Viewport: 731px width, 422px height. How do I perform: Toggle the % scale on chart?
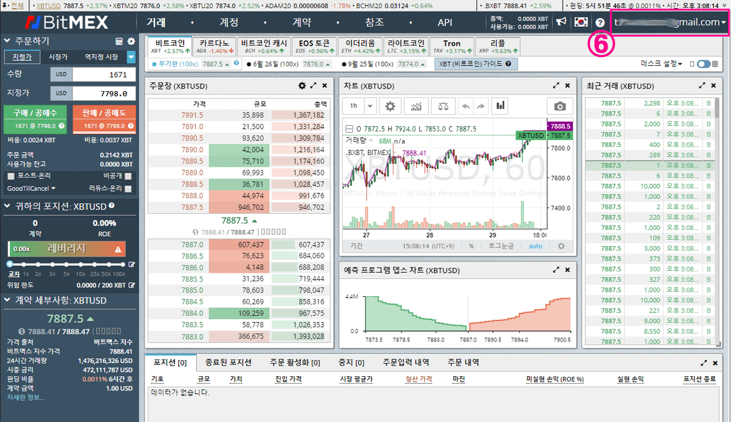pos(472,246)
